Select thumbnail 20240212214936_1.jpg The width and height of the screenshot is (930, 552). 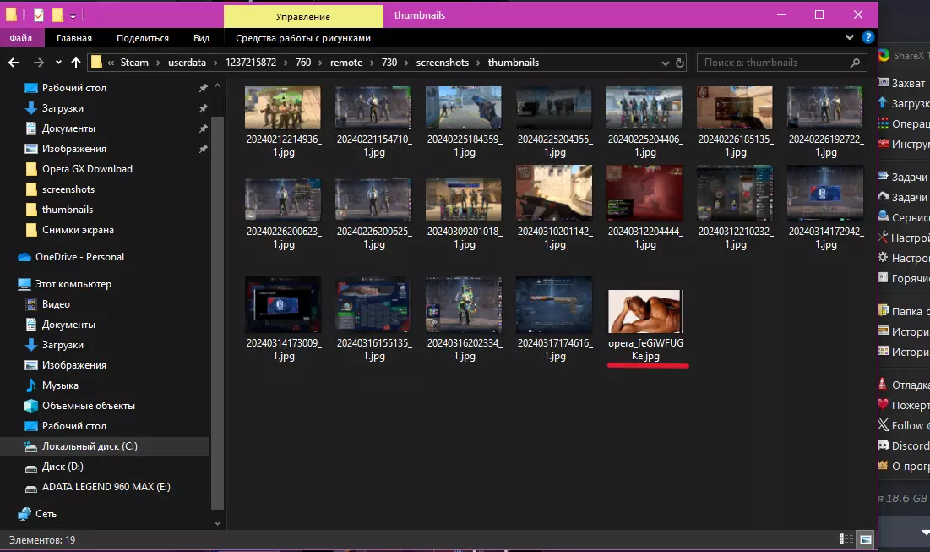(x=283, y=123)
